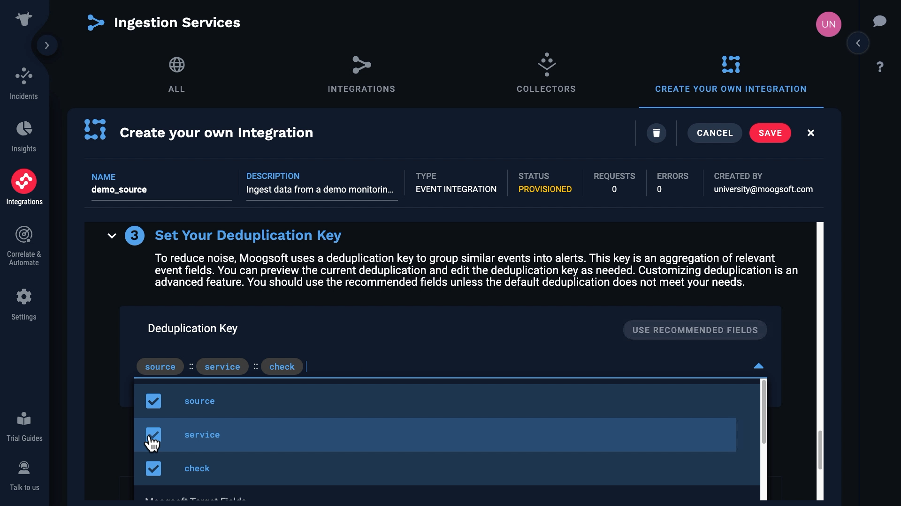Image resolution: width=901 pixels, height=506 pixels.
Task: Click the Save button
Action: [770, 133]
